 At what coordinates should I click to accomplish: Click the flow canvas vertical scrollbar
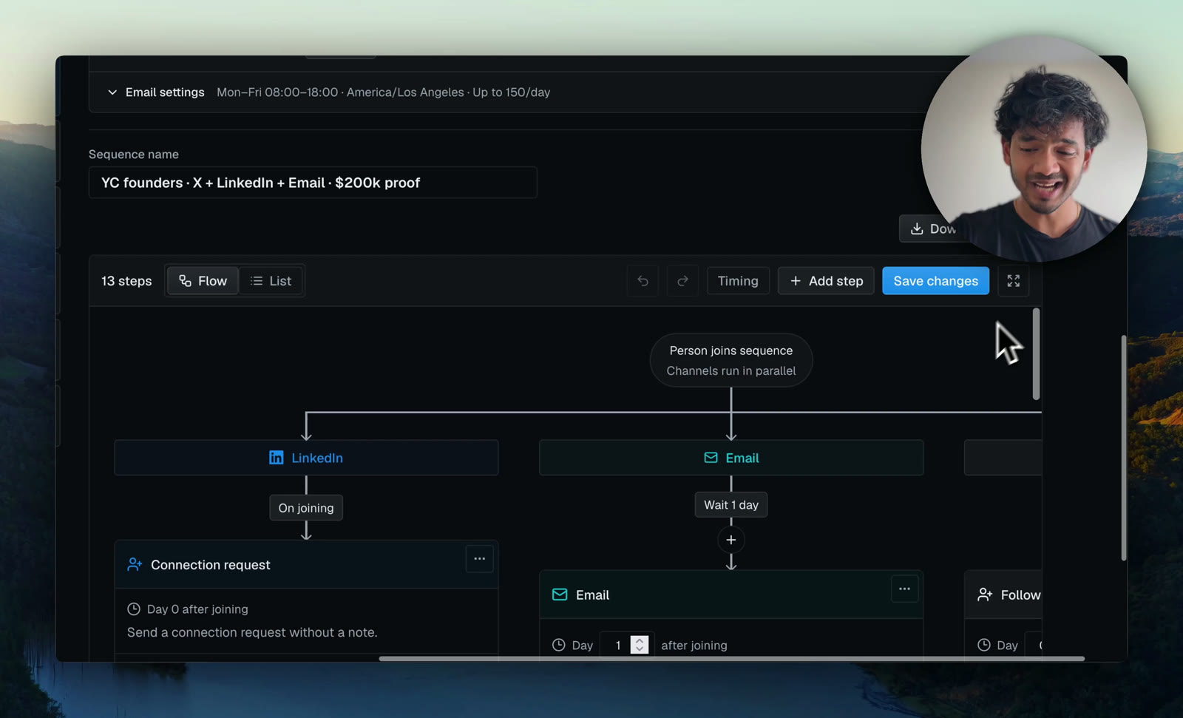tap(1036, 354)
